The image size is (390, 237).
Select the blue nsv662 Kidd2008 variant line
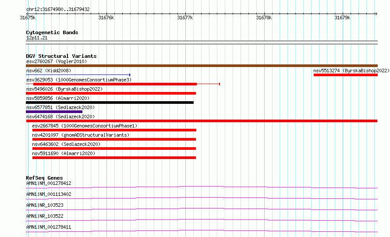78,75
